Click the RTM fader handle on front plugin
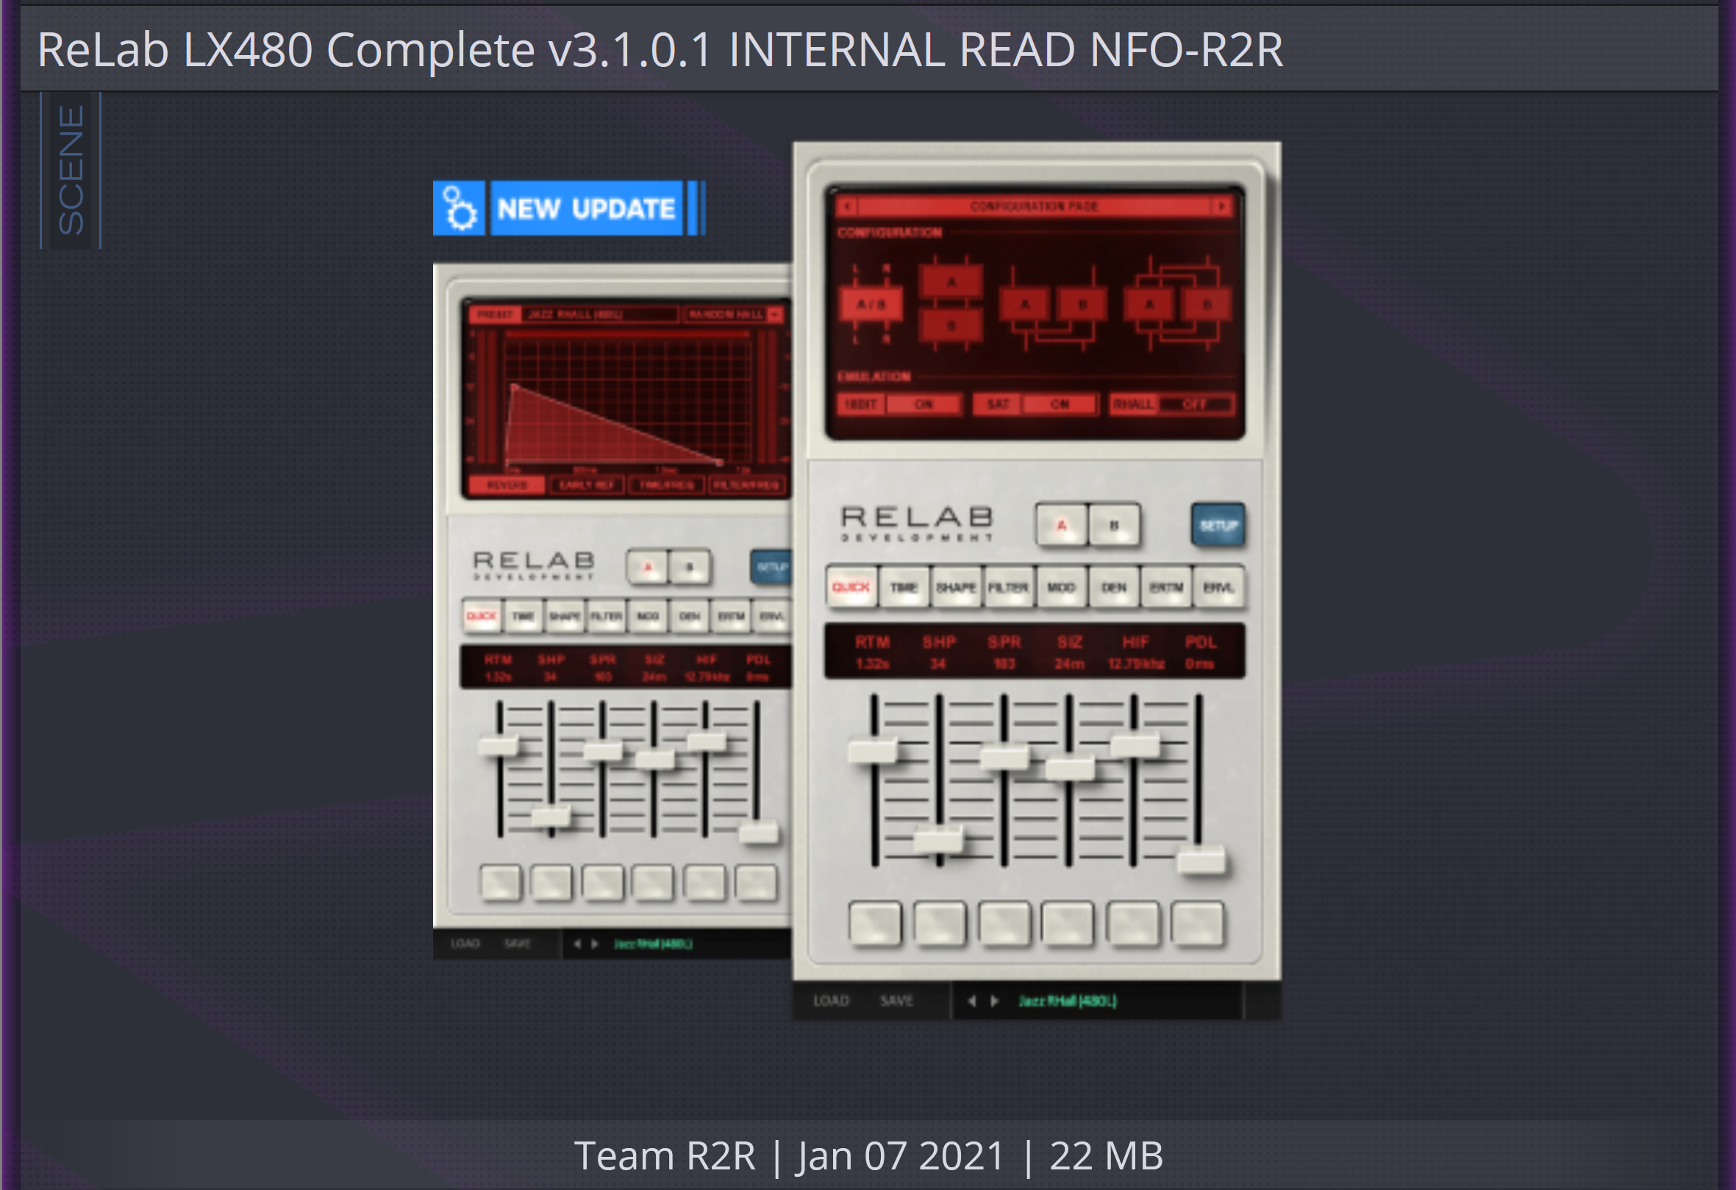This screenshot has width=1736, height=1190. click(874, 750)
